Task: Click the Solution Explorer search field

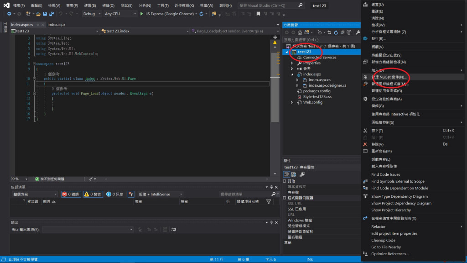Action: pyautogui.click(x=319, y=40)
